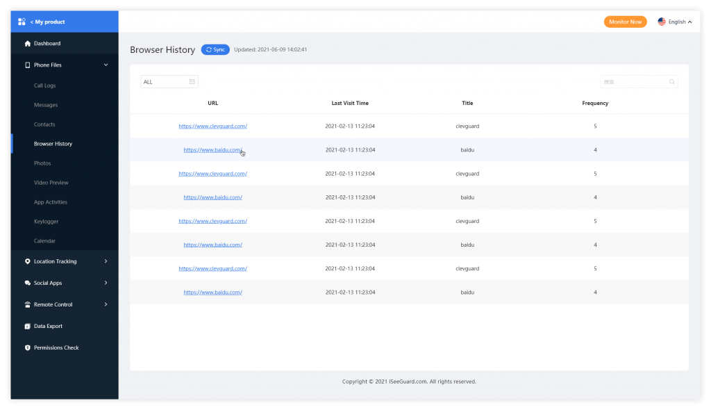
Task: Go back via My product link
Action: [x=48, y=22]
